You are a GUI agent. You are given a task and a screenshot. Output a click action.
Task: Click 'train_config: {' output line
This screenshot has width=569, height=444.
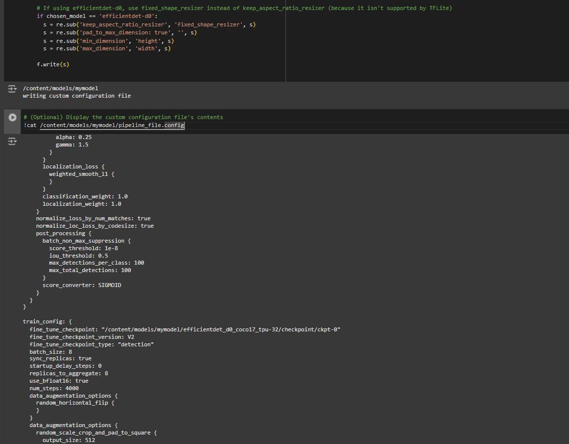pos(47,321)
